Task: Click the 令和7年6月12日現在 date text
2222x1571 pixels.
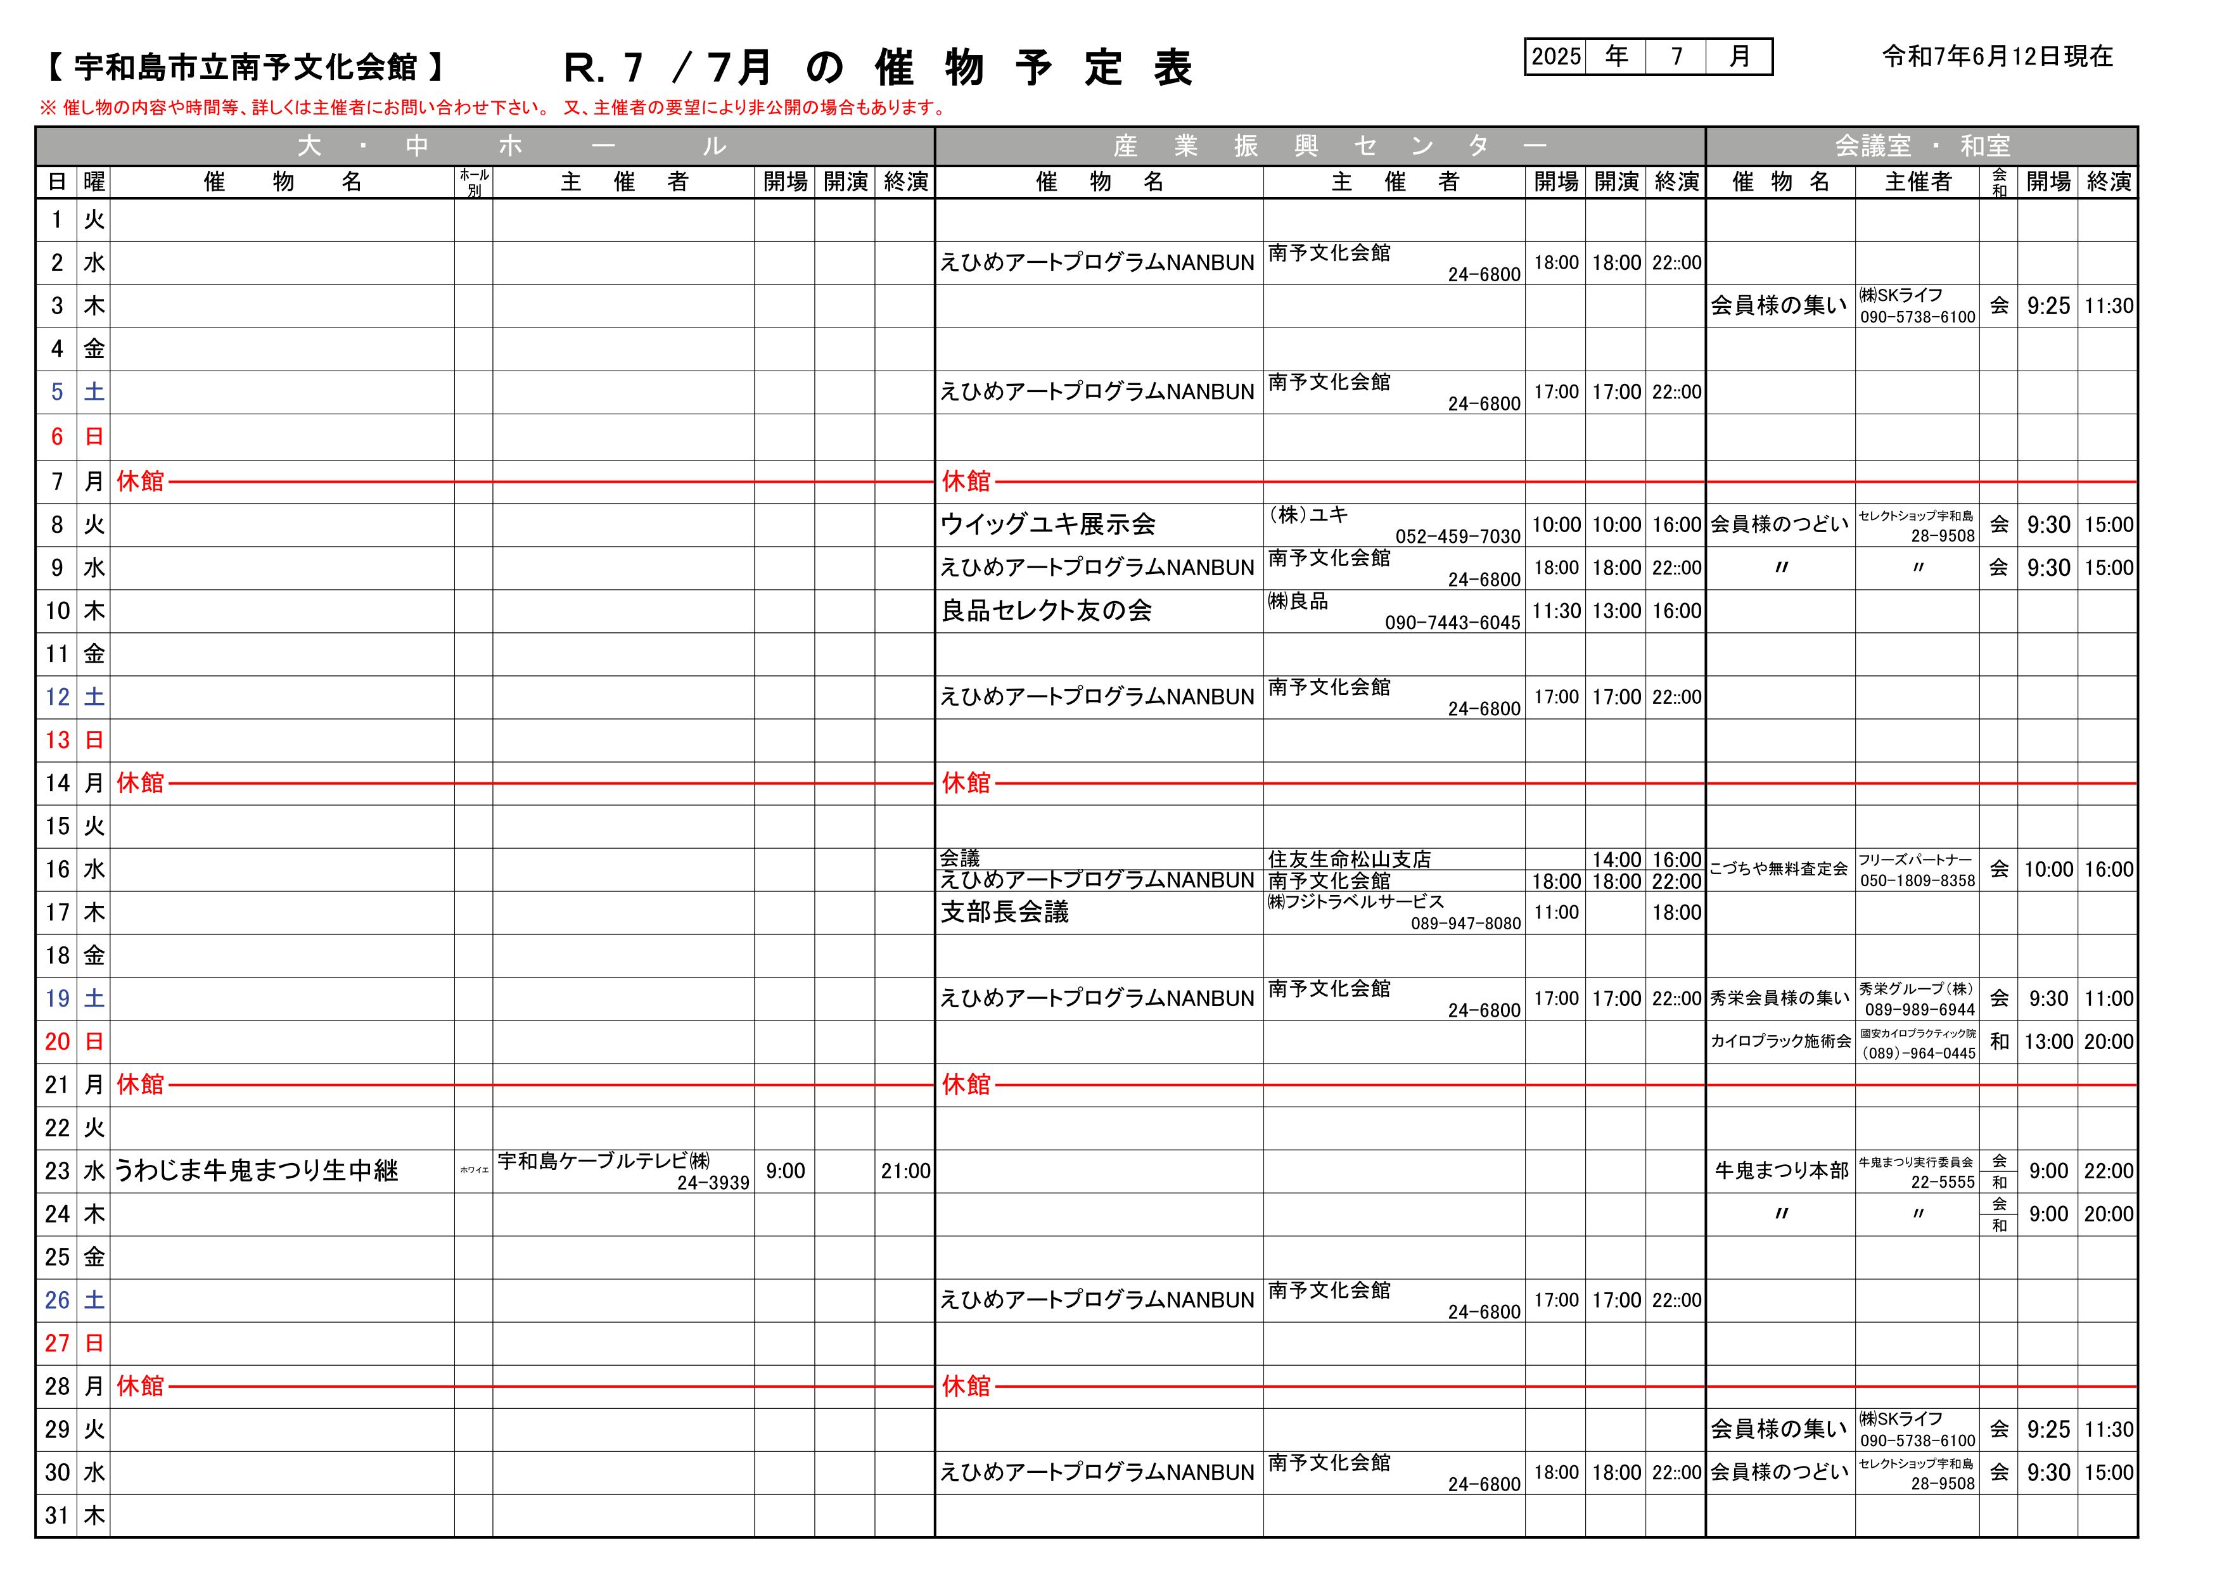Action: 1998,57
